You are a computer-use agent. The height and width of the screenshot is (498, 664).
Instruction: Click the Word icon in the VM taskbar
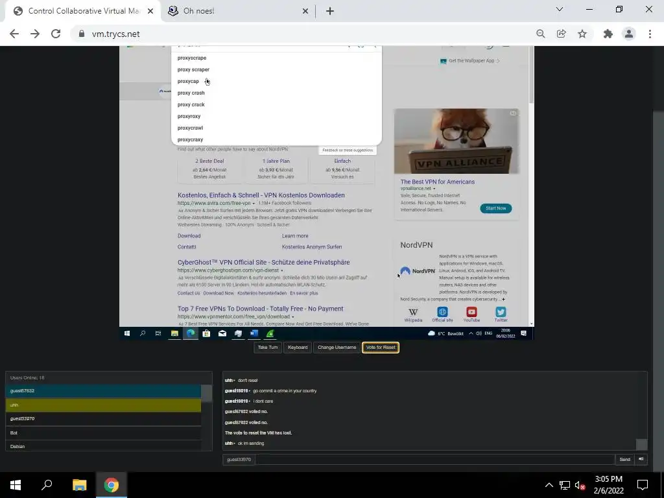point(254,333)
